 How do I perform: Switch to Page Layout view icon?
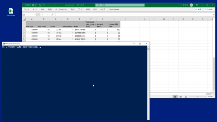click(x=180, y=97)
